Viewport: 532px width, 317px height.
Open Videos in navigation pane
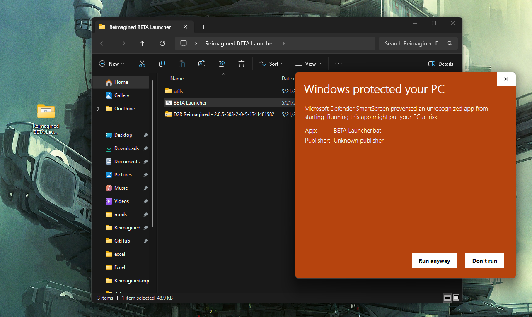point(121,201)
